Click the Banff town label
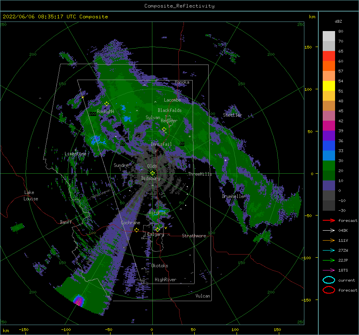The height and width of the screenshot is (335, 359). [66, 222]
